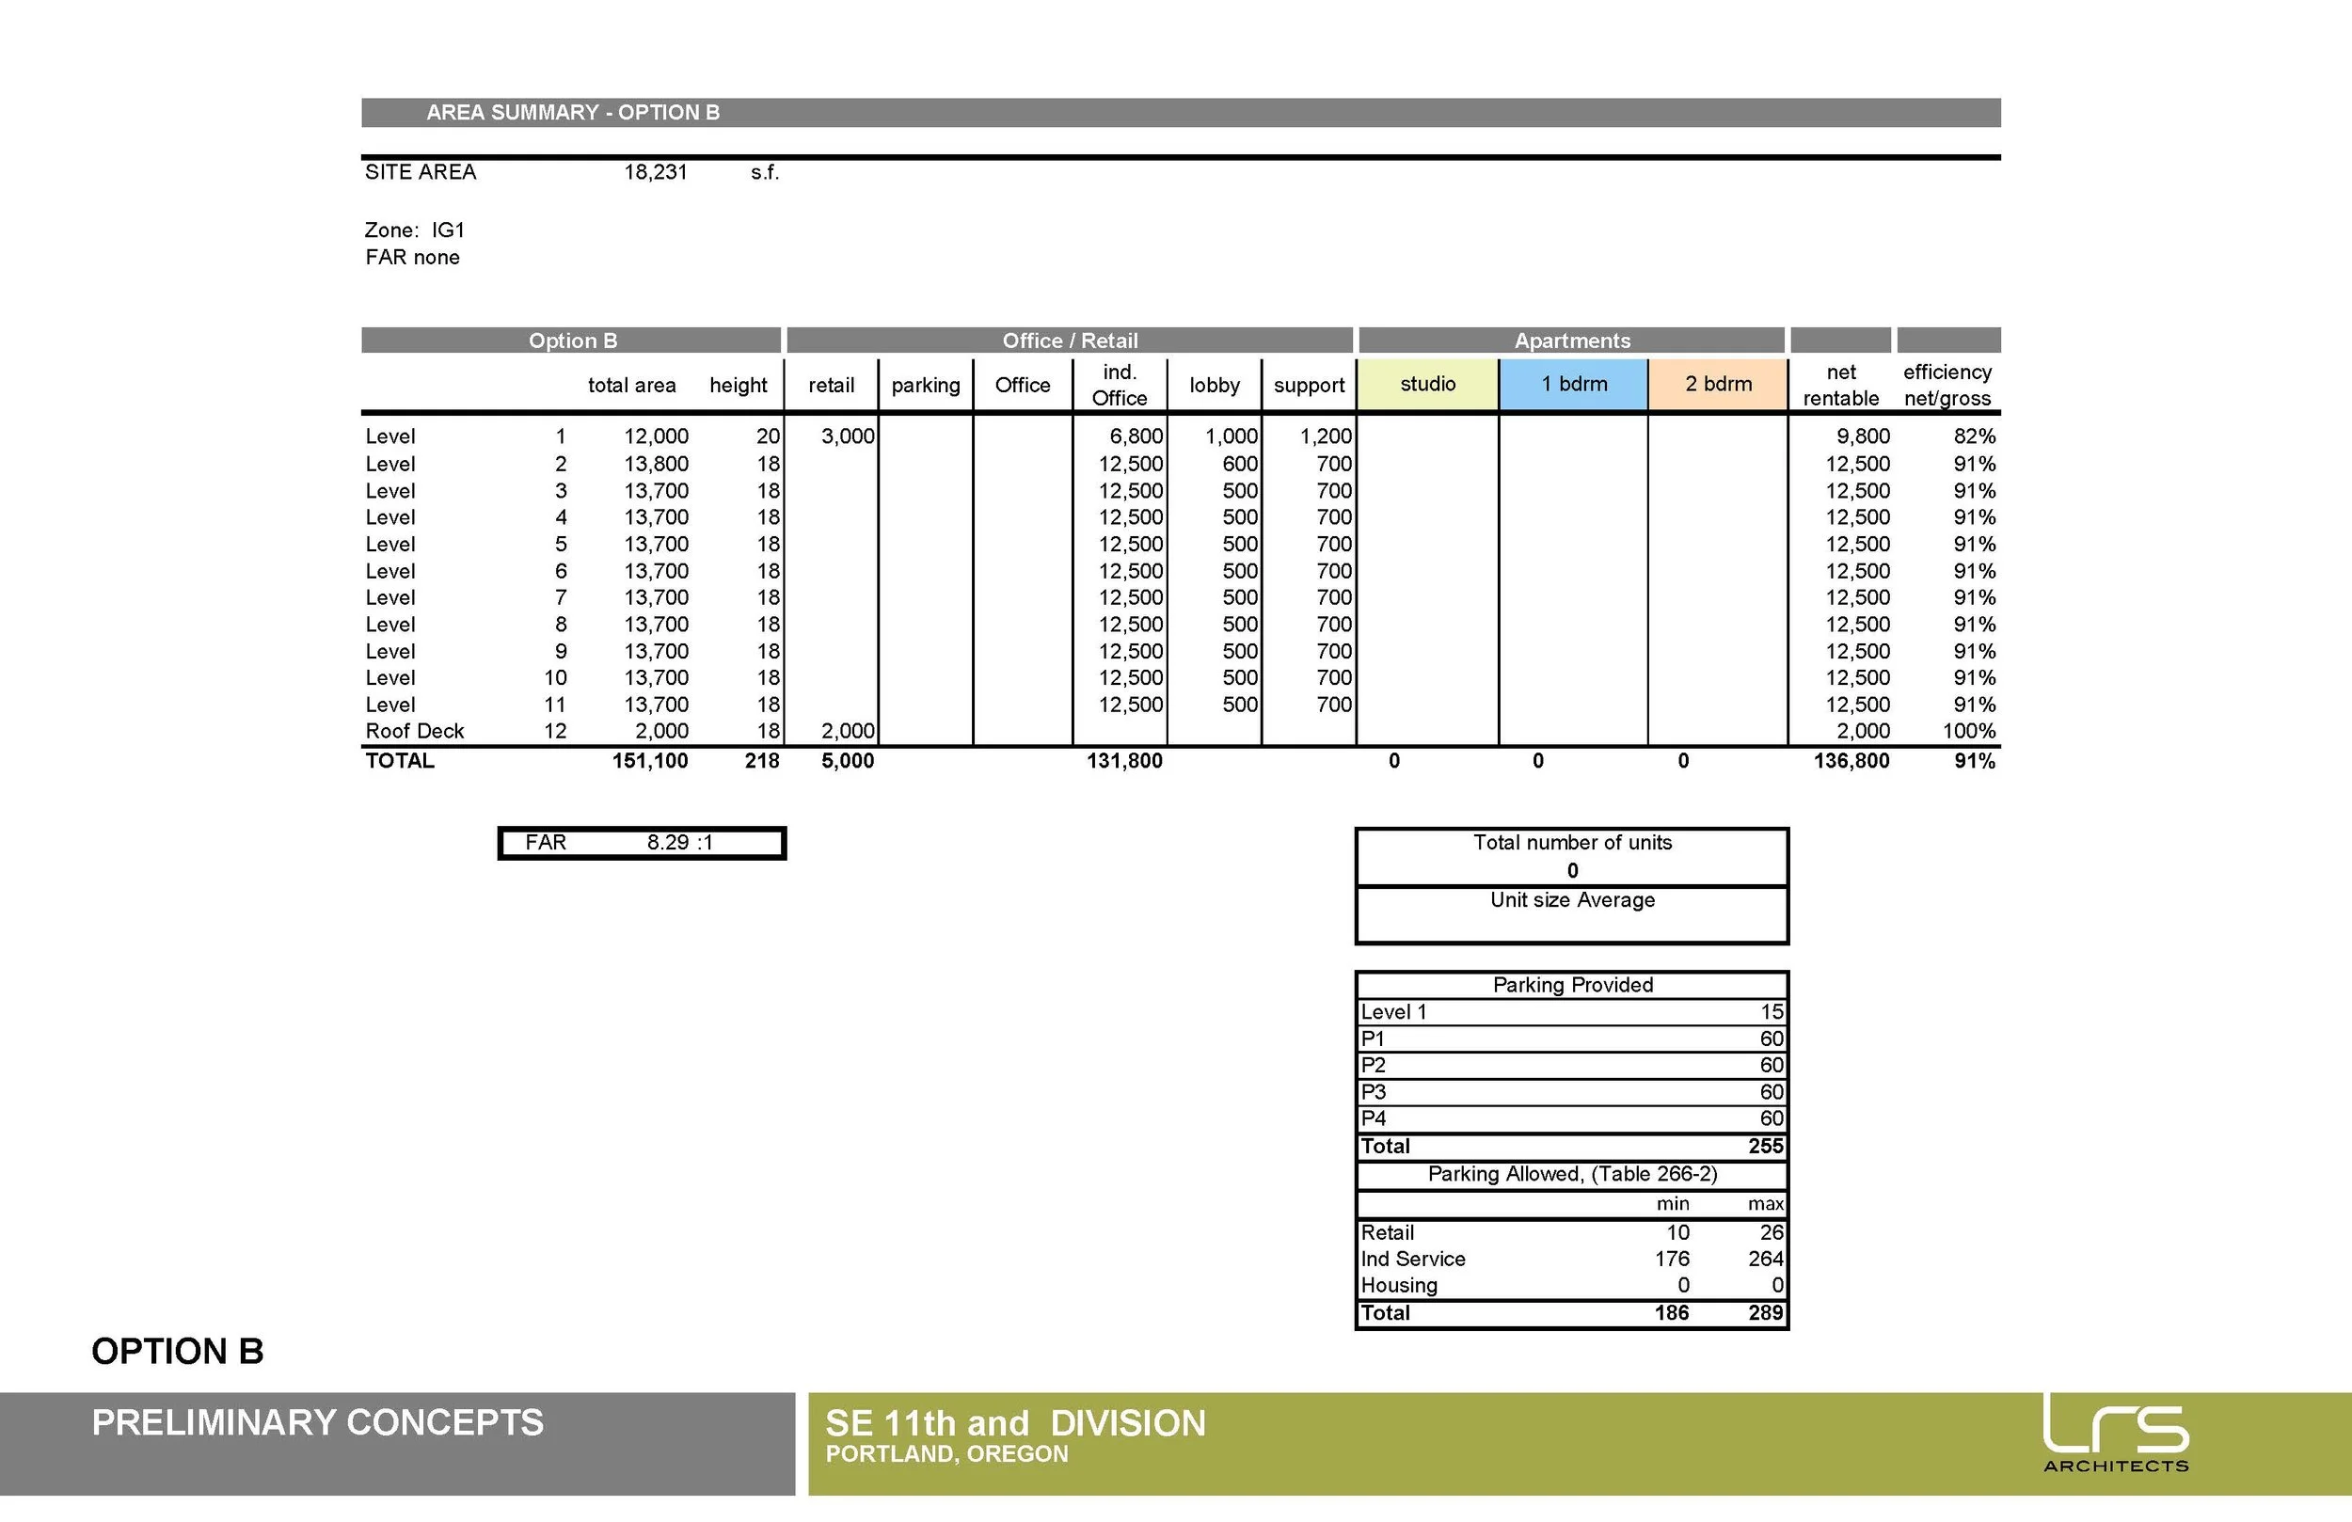Click the PRELIMINARY CONCEPTS banner text
Viewport: 2352px width, 1522px height.
(x=317, y=1422)
